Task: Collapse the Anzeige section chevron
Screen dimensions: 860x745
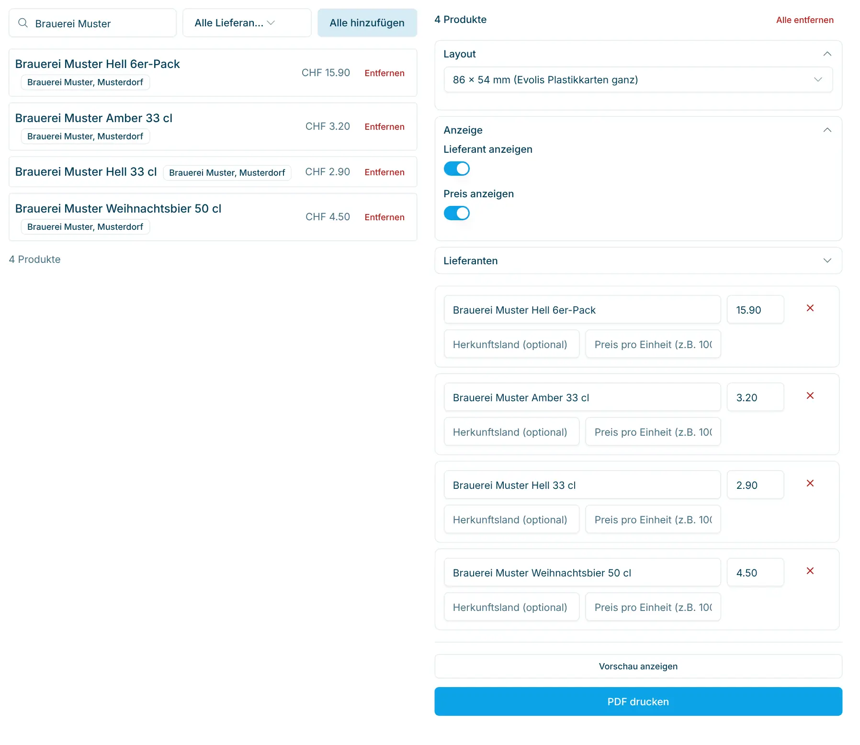Action: [827, 130]
